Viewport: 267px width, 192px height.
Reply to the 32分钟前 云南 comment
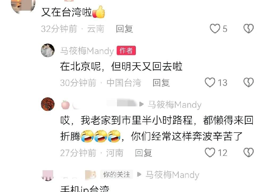[124, 29]
